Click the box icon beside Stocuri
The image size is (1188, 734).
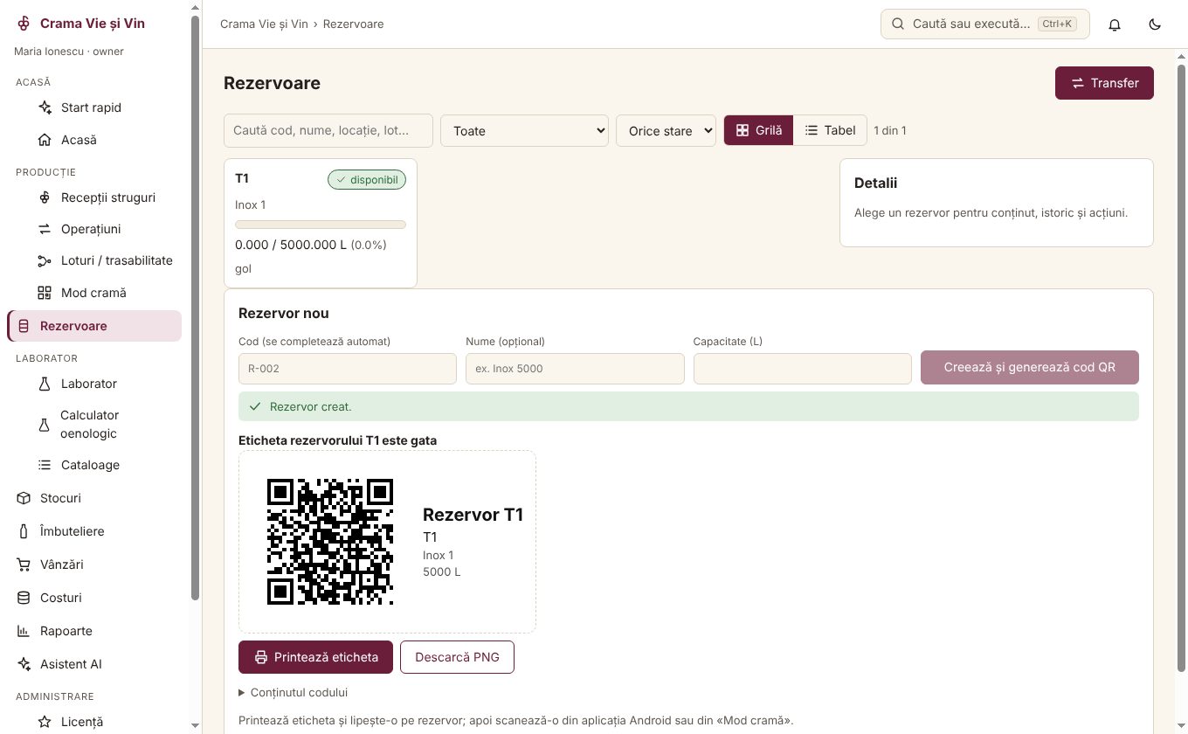click(24, 498)
